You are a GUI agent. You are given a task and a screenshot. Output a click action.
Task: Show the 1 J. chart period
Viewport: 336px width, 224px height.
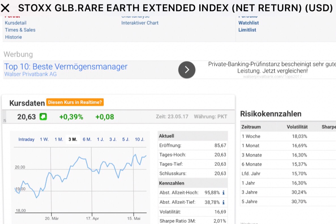click(x=100, y=139)
